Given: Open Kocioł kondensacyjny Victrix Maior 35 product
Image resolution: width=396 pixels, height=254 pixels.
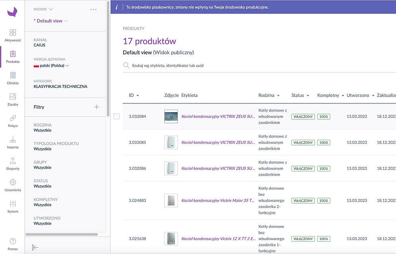Looking at the screenshot, I should pos(218,201).
